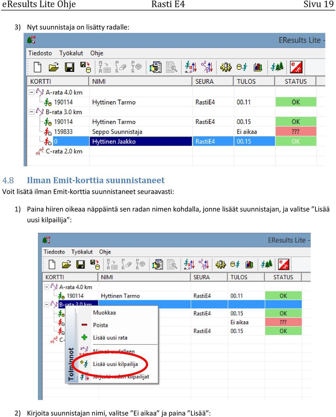
Task: Click the MTR eraser icon in upper screenshot toolbar
Action: (x=121, y=67)
